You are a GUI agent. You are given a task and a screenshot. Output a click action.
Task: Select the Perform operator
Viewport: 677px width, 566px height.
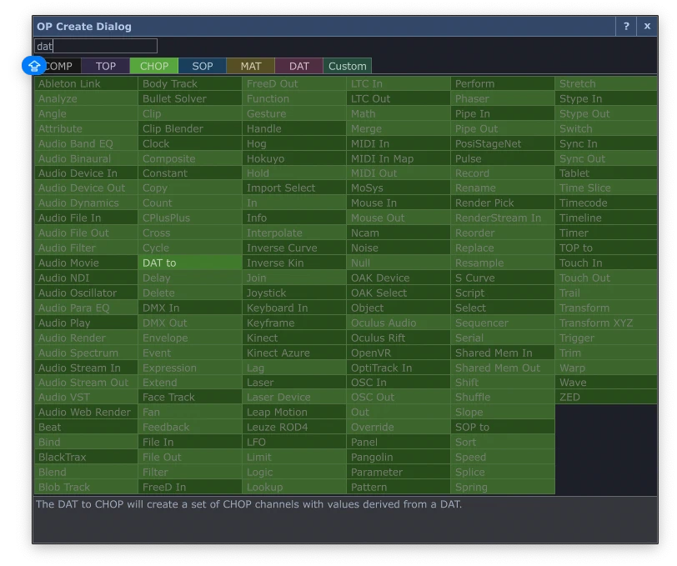tap(502, 83)
